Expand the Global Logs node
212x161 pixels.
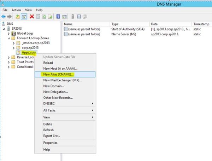click(x=9, y=34)
